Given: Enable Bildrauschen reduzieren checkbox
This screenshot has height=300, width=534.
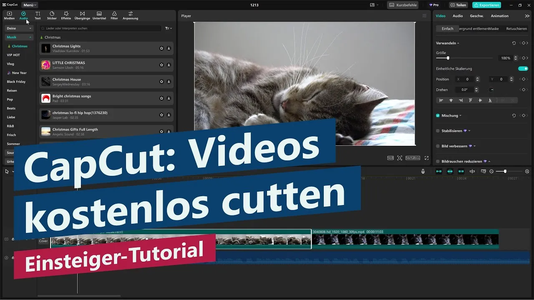Looking at the screenshot, I should click(438, 161).
